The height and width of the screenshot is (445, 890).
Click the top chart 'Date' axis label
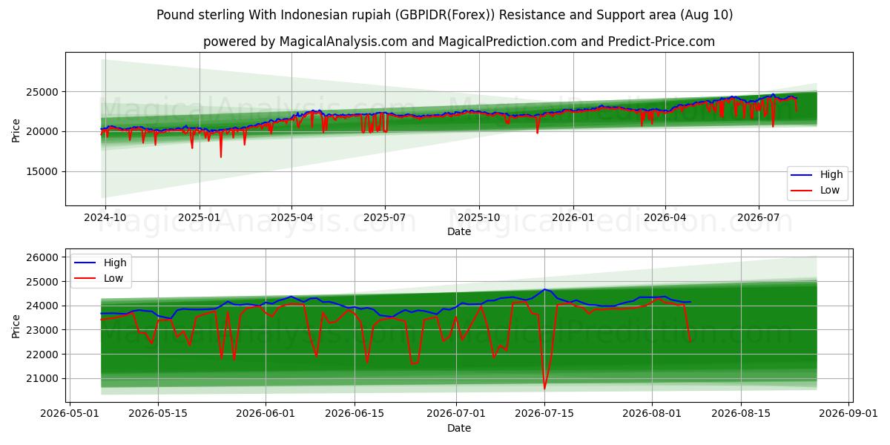point(459,232)
